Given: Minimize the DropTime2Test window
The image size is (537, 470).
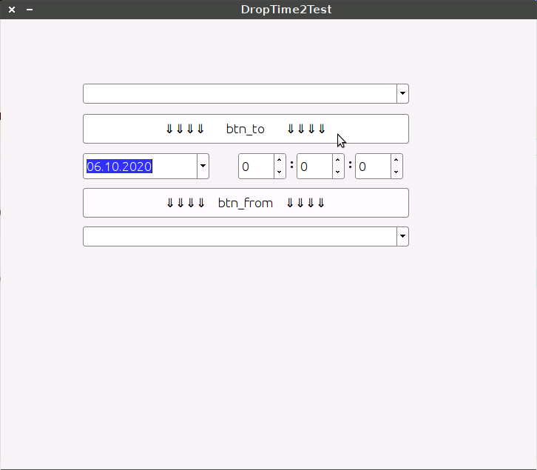Looking at the screenshot, I should tap(30, 10).
